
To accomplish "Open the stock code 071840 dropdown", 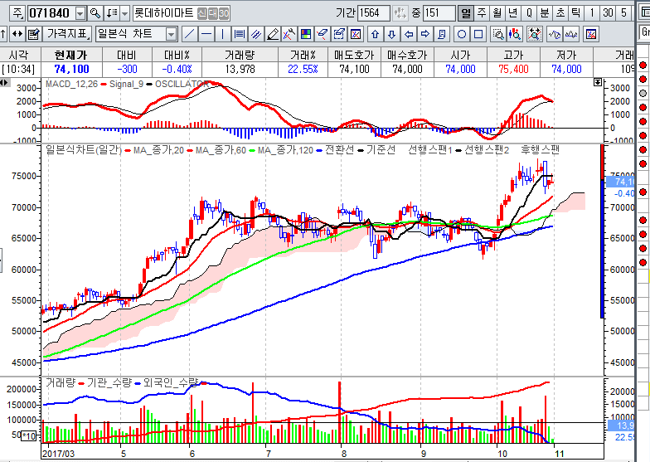I will (80, 13).
